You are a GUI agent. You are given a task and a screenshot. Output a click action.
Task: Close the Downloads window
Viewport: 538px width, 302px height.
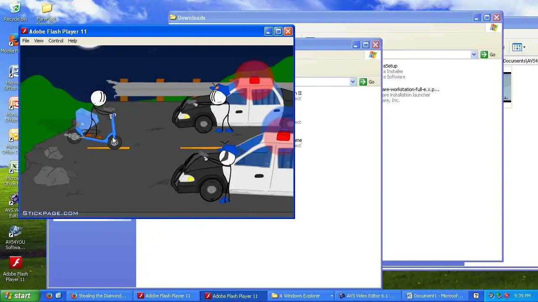point(496,17)
